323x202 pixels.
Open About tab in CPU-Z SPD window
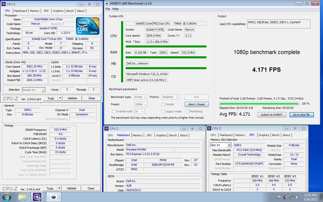(x=286, y=135)
